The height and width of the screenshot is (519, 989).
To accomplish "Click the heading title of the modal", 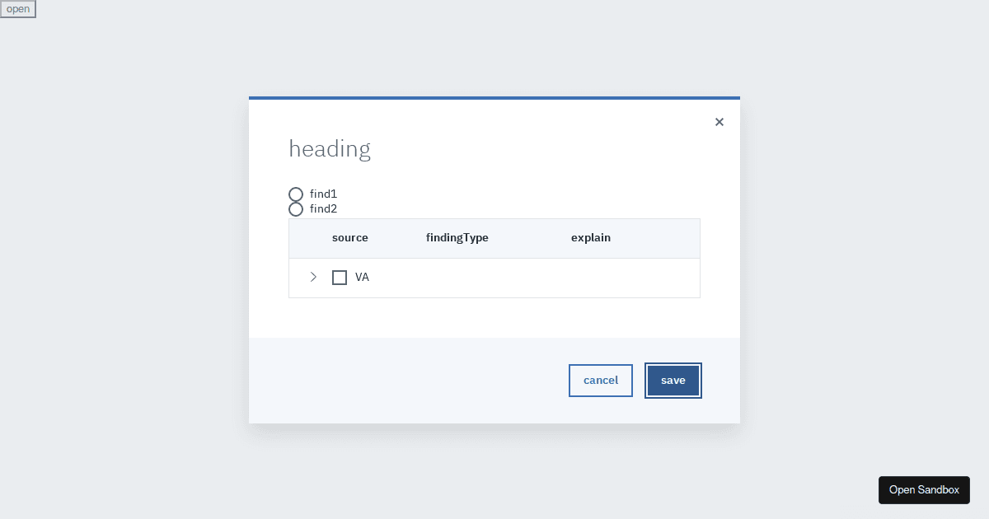I will (330, 149).
